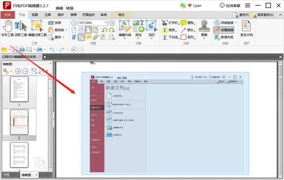Select page 2 thumbnail in sidebar
Image resolution: width=284 pixels, height=180 pixels.
pos(19,122)
